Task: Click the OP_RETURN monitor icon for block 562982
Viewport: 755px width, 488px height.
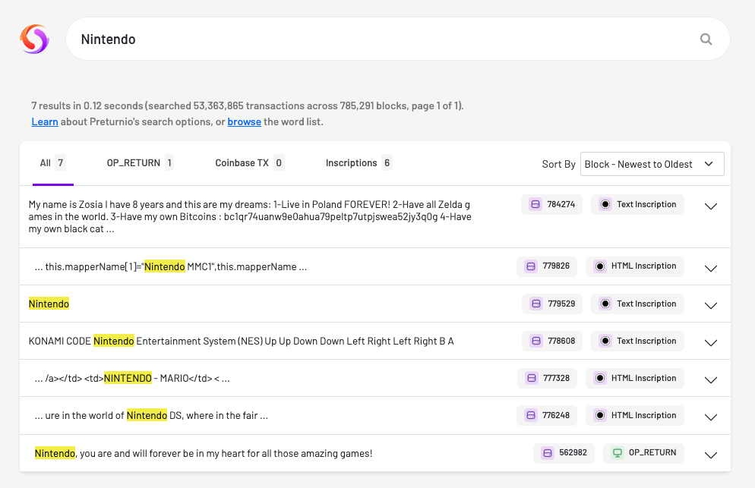Action: [618, 453]
